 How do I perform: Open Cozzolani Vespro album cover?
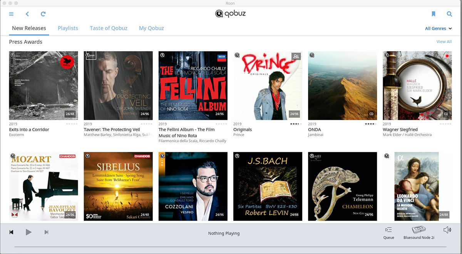tap(193, 186)
